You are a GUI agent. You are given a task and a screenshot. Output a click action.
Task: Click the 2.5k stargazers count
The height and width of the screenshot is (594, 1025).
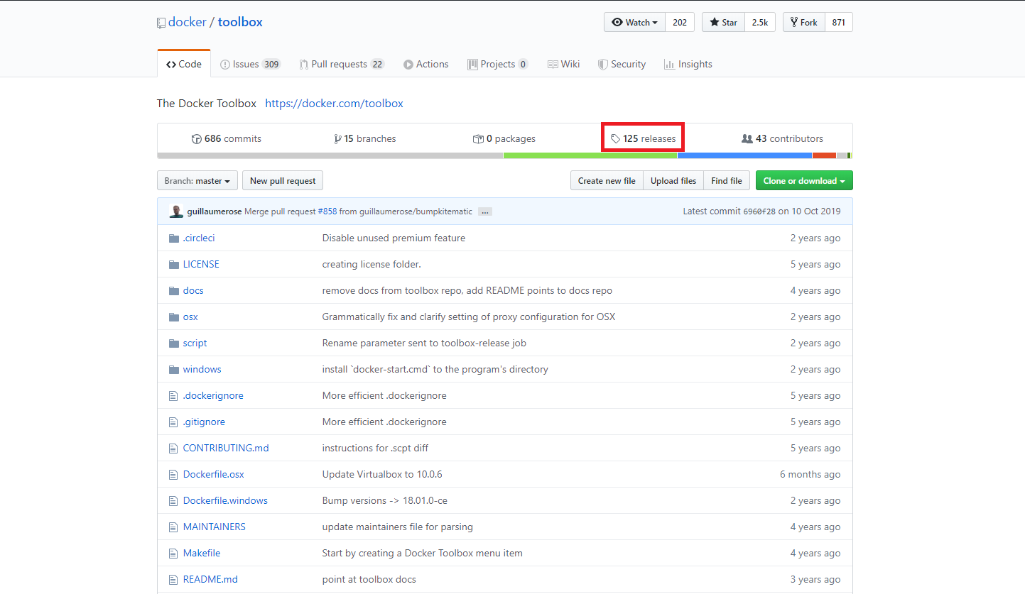760,23
